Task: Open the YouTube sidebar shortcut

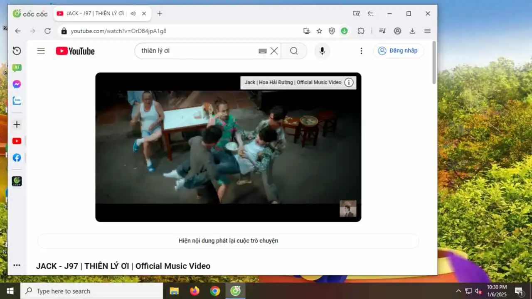Action: pos(17,141)
